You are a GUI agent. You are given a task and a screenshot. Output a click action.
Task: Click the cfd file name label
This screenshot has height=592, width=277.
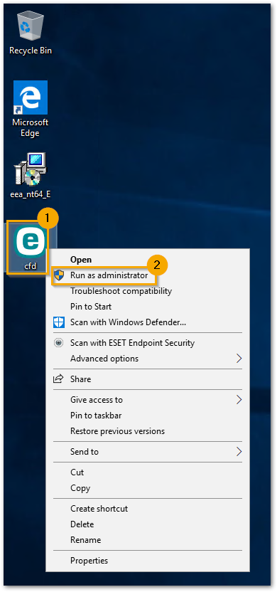[30, 266]
